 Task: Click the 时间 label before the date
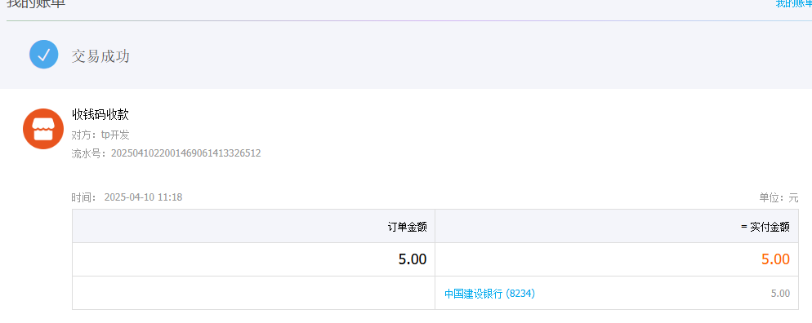click(84, 197)
